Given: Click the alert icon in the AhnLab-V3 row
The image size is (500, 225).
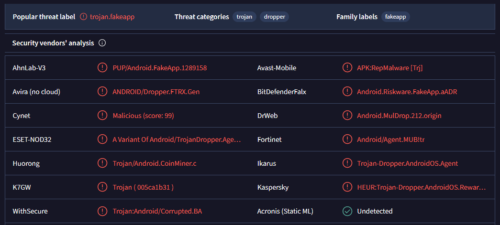Looking at the screenshot, I should 102,67.
